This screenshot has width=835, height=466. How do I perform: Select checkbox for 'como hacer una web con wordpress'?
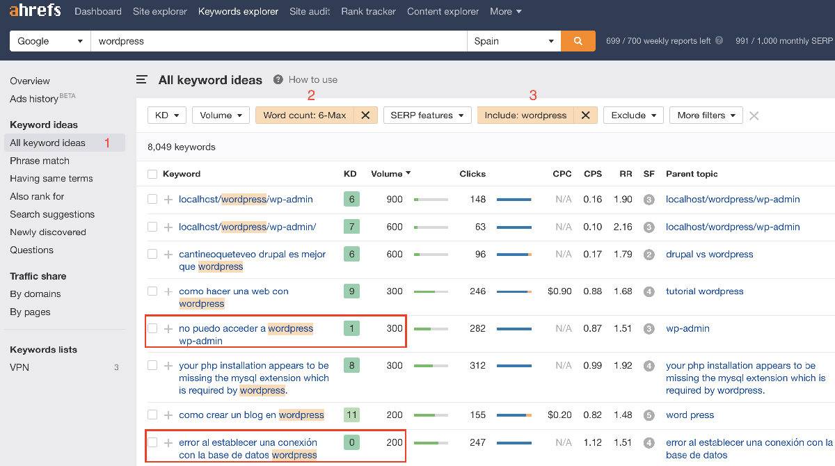[x=152, y=291]
